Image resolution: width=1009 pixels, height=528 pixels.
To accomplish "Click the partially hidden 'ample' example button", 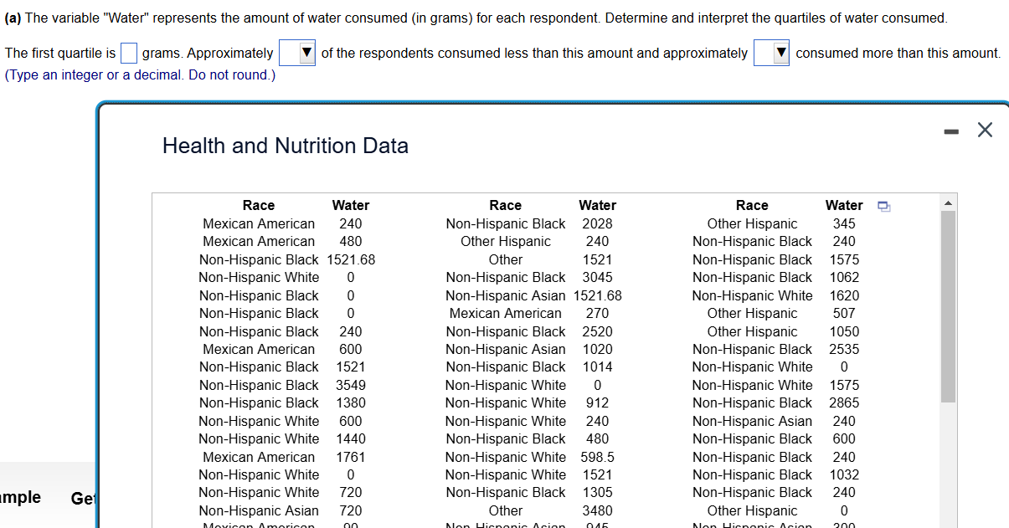I will tap(20, 497).
